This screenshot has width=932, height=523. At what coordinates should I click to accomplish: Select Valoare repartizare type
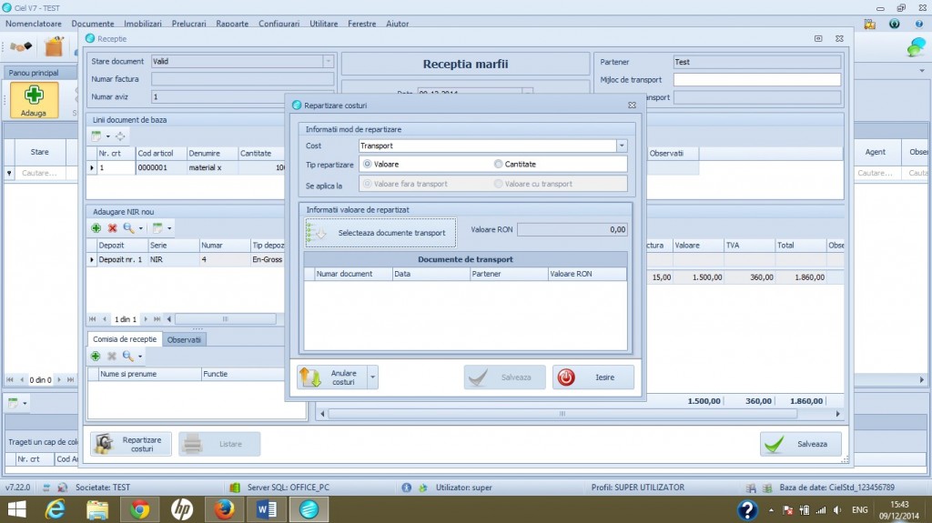pos(368,164)
